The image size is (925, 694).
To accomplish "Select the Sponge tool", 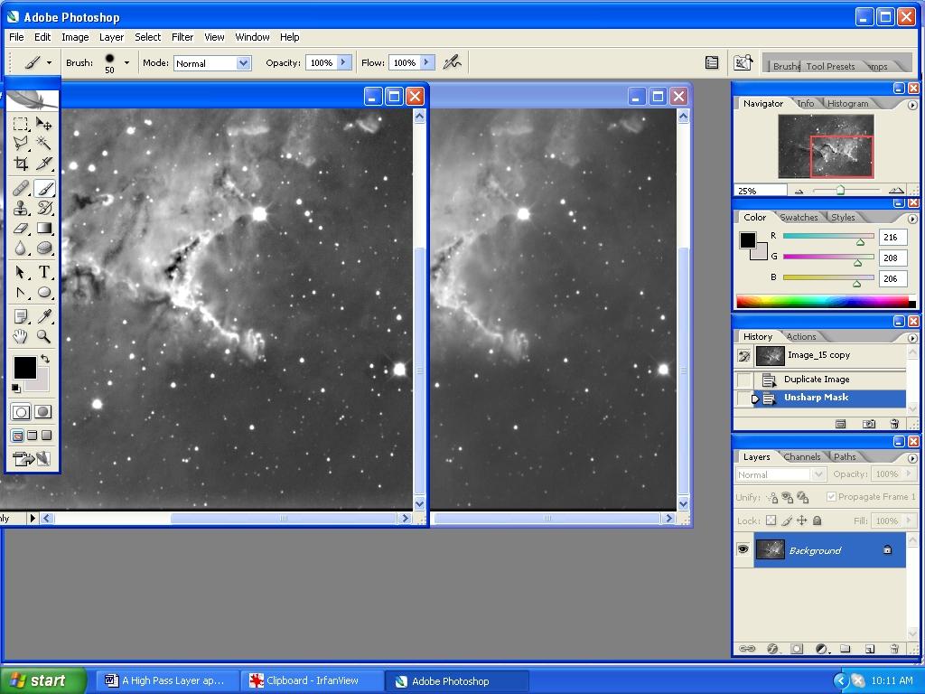I will (43, 248).
